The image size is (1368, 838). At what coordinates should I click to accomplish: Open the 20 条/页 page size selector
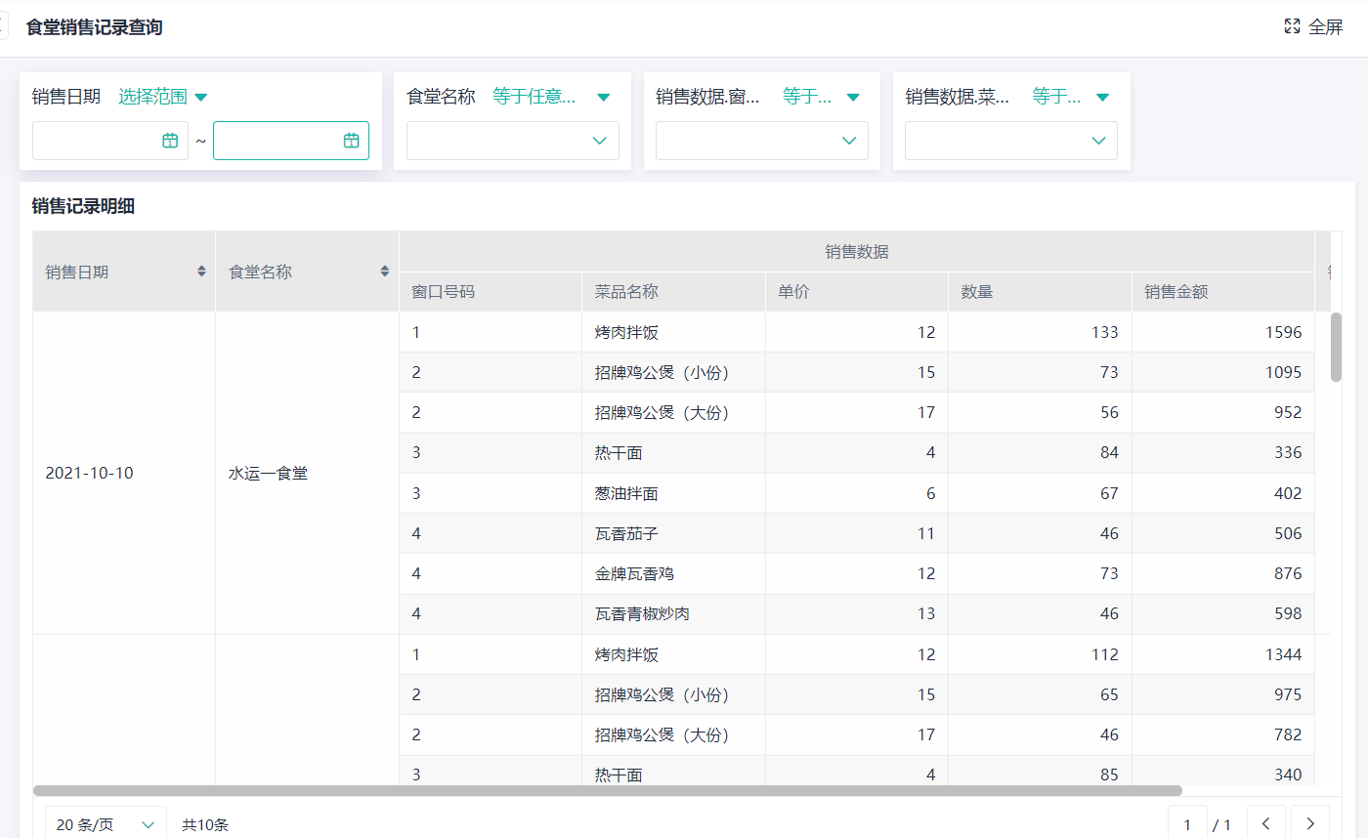[106, 824]
